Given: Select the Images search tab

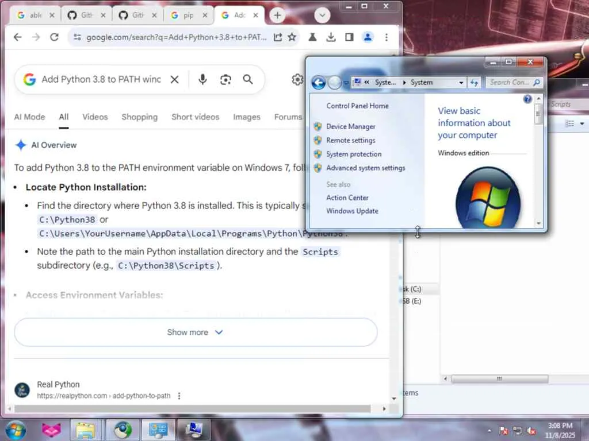Looking at the screenshot, I should 247,117.
